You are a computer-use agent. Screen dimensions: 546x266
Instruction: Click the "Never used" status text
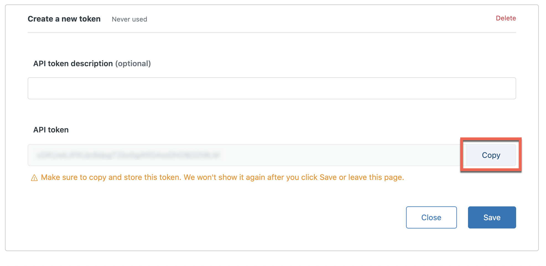pyautogui.click(x=129, y=19)
